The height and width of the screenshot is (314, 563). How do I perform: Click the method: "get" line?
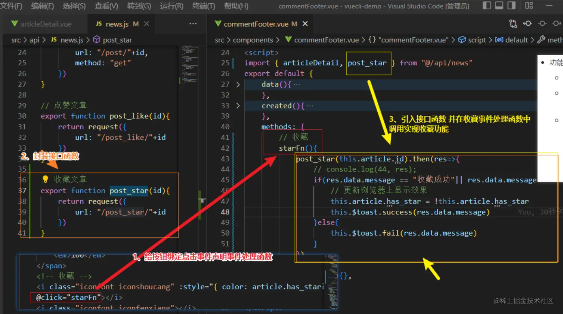tap(103, 63)
